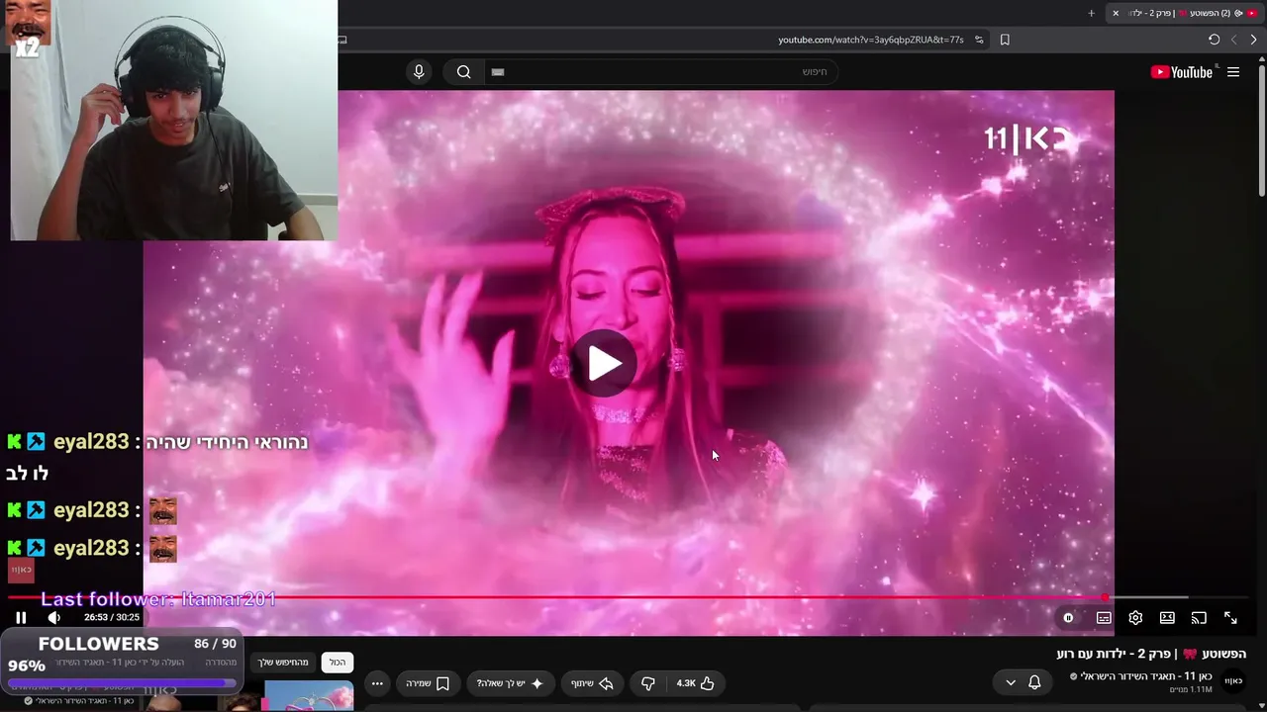
Task: Toggle the channel notification bell
Action: tap(1034, 682)
